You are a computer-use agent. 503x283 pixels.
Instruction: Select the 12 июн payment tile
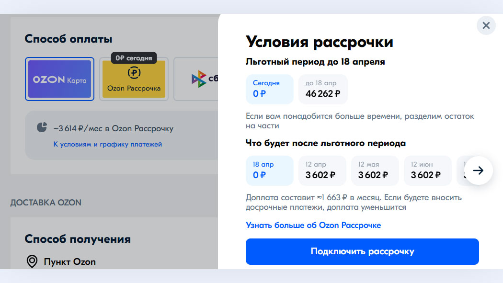(x=427, y=170)
